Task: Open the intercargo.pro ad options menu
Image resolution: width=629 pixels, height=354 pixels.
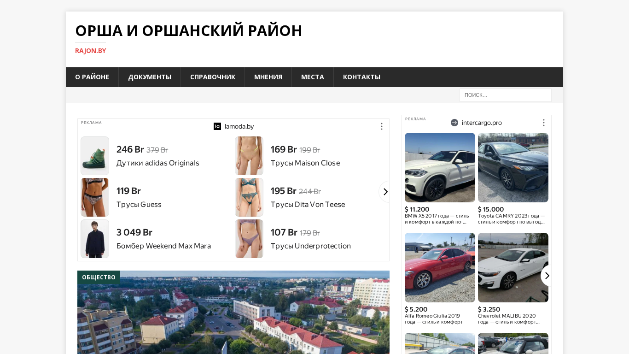Action: point(543,123)
